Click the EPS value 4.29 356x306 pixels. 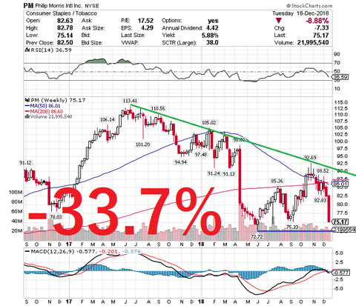pyautogui.click(x=148, y=28)
